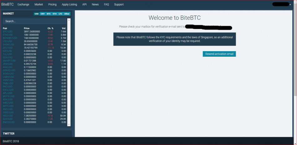This screenshot has height=145, width=297.
Task: Open the ZEC/USD pair
Action: point(8,48)
